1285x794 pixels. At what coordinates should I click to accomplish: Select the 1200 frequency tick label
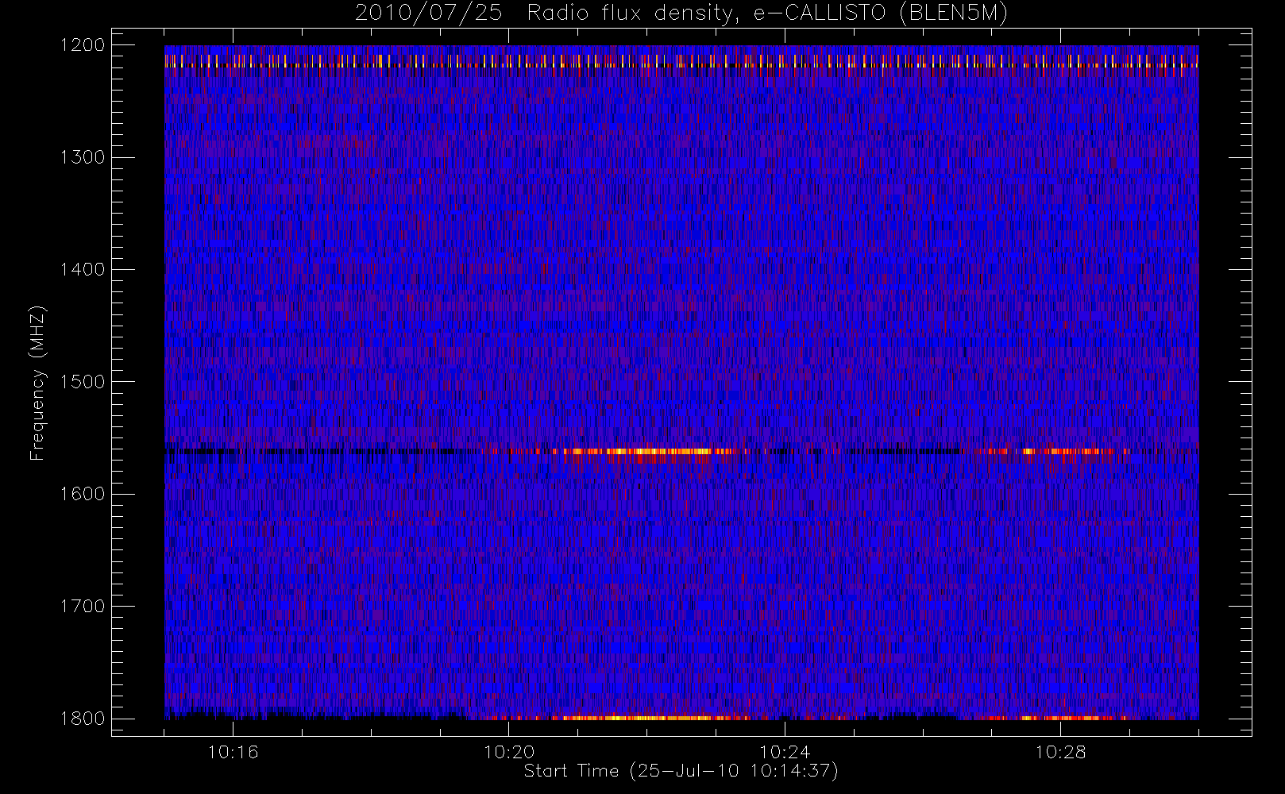tap(83, 45)
